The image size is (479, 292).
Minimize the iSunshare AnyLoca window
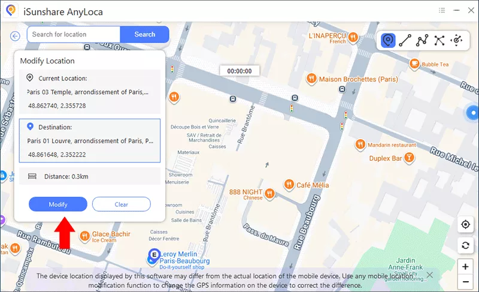(x=456, y=10)
